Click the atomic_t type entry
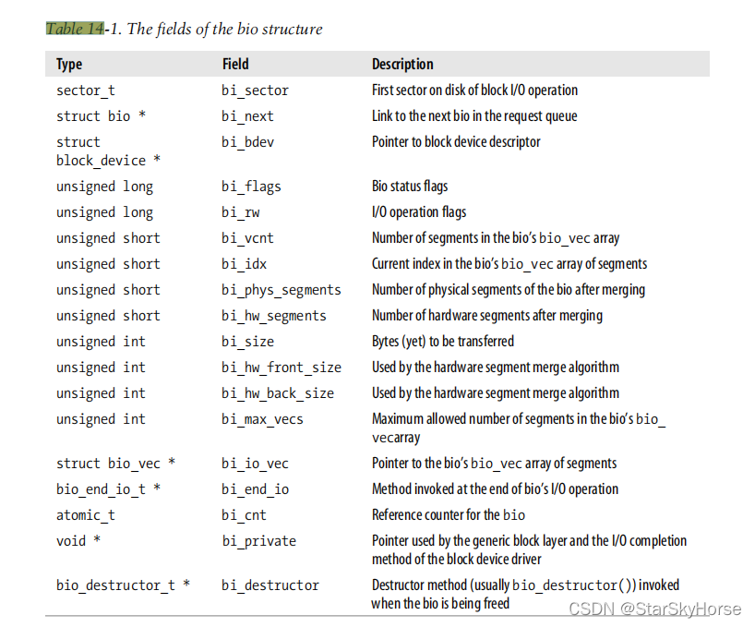 point(86,515)
